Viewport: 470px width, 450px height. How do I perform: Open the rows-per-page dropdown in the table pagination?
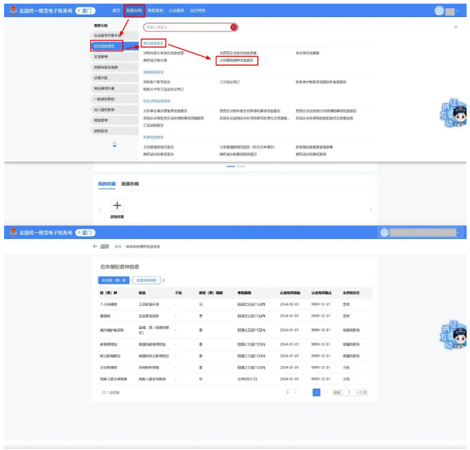pyautogui.click(x=292, y=393)
